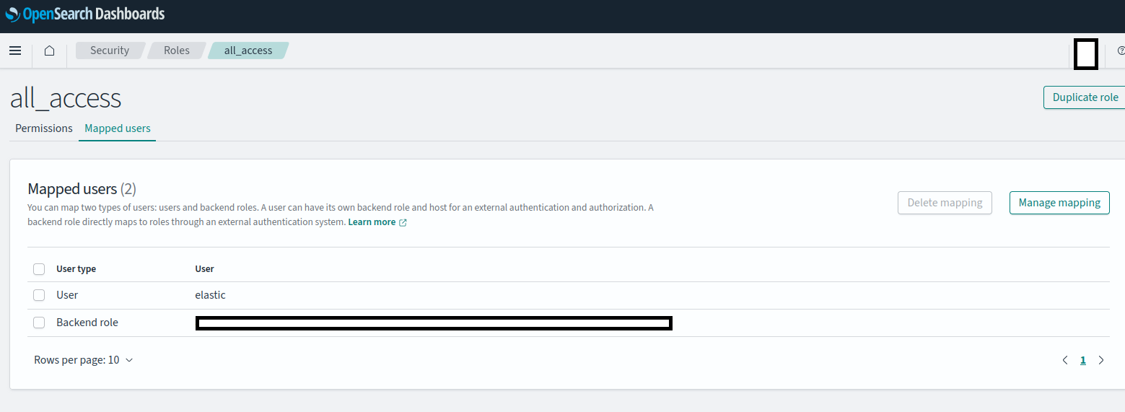Open the Learn more link
The image size is (1125, 412).
point(377,222)
